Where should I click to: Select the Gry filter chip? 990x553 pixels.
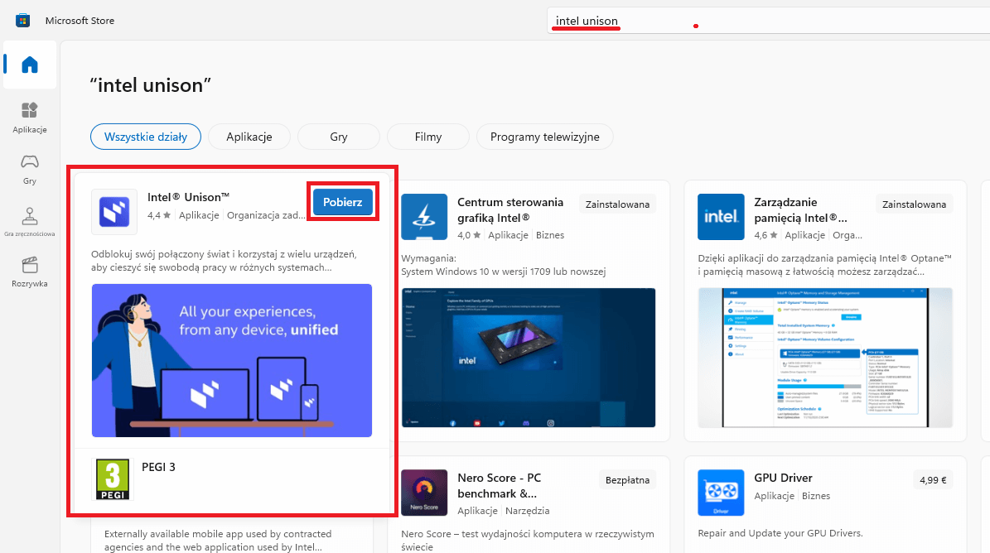(x=338, y=137)
